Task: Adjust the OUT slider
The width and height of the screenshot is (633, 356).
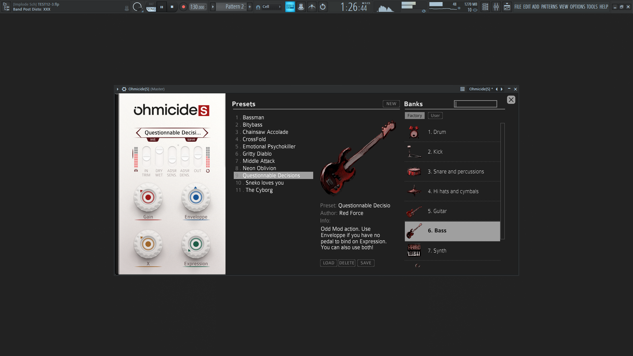Action: coord(198,156)
